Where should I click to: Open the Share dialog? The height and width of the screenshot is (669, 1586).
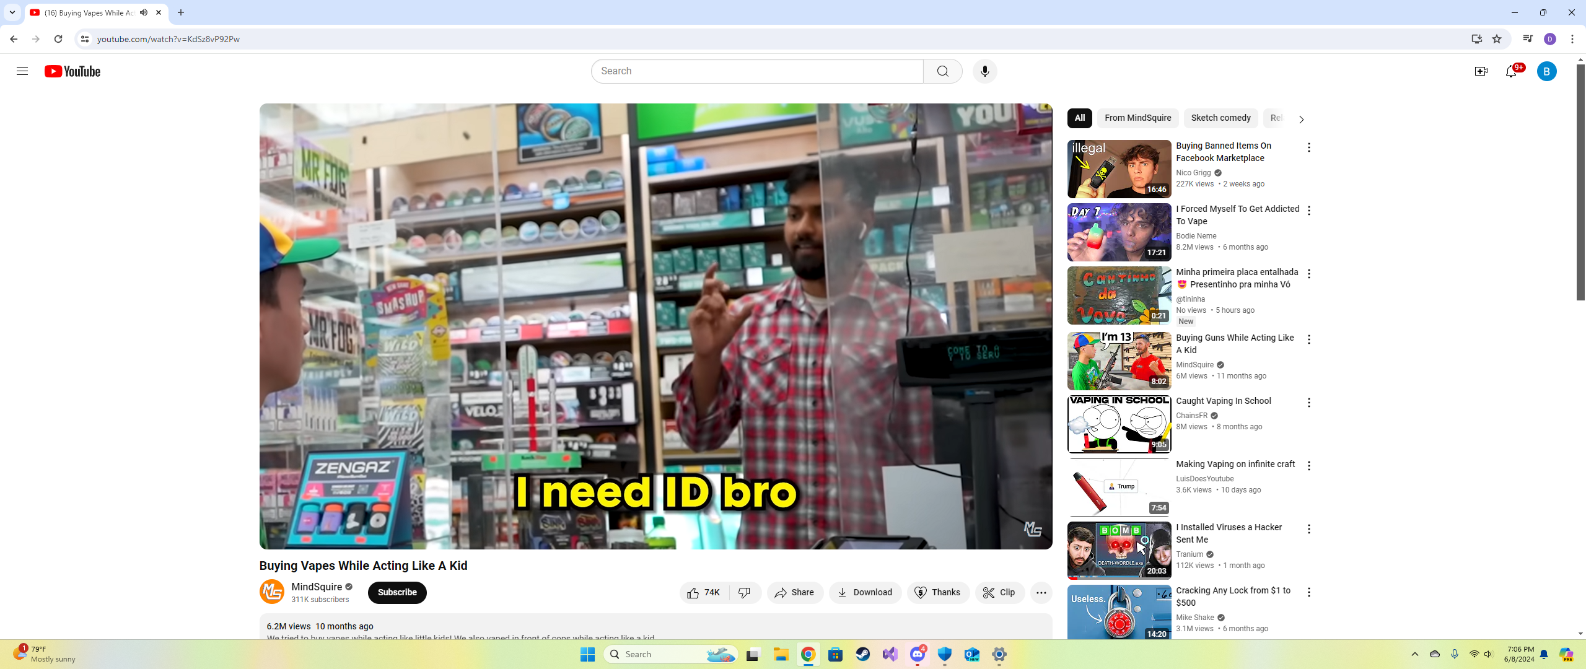[794, 592]
